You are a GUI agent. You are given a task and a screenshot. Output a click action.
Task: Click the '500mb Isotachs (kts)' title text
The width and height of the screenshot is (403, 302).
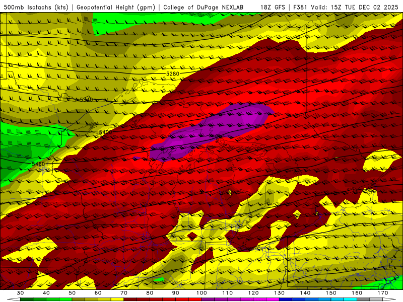point(36,8)
